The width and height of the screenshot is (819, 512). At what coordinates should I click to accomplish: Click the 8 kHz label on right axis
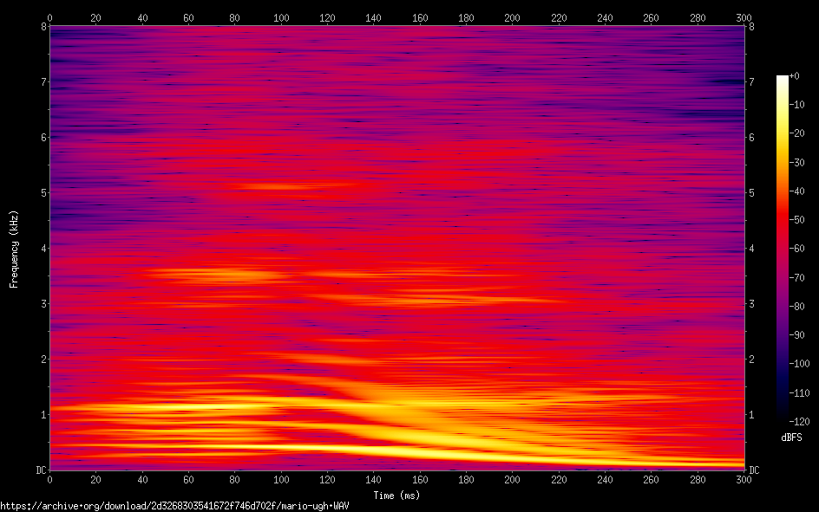pos(753,26)
